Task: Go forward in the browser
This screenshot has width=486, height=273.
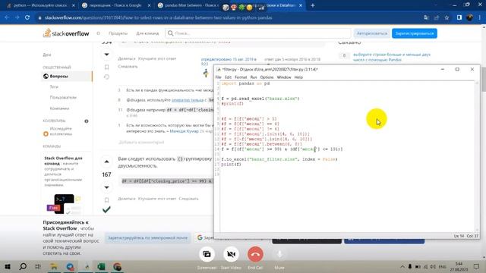Action: 17,17
